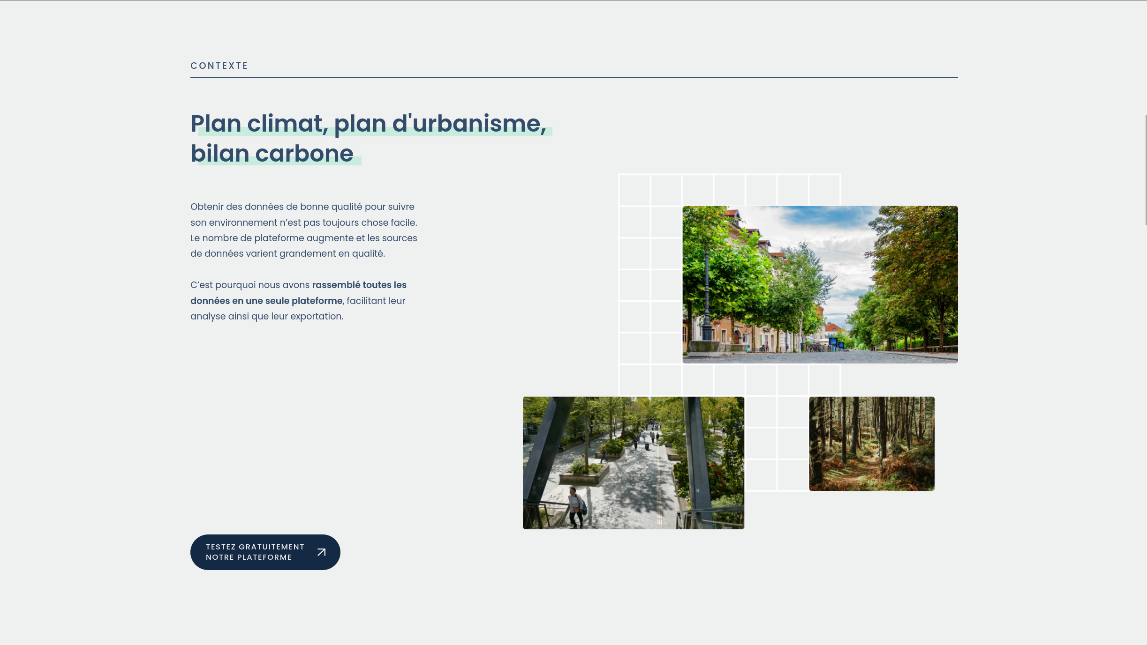Viewport: 1147px width, 645px height.
Task: Click the vertical scrollbar thumb at right
Action: click(x=1145, y=170)
